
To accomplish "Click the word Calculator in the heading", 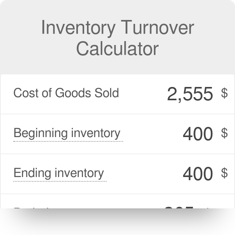I will (117, 49).
